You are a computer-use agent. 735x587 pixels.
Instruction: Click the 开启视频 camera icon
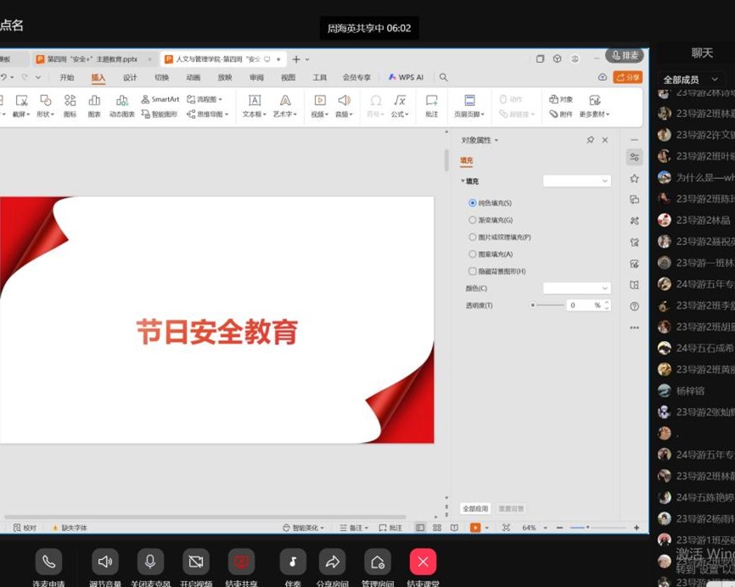tap(196, 562)
